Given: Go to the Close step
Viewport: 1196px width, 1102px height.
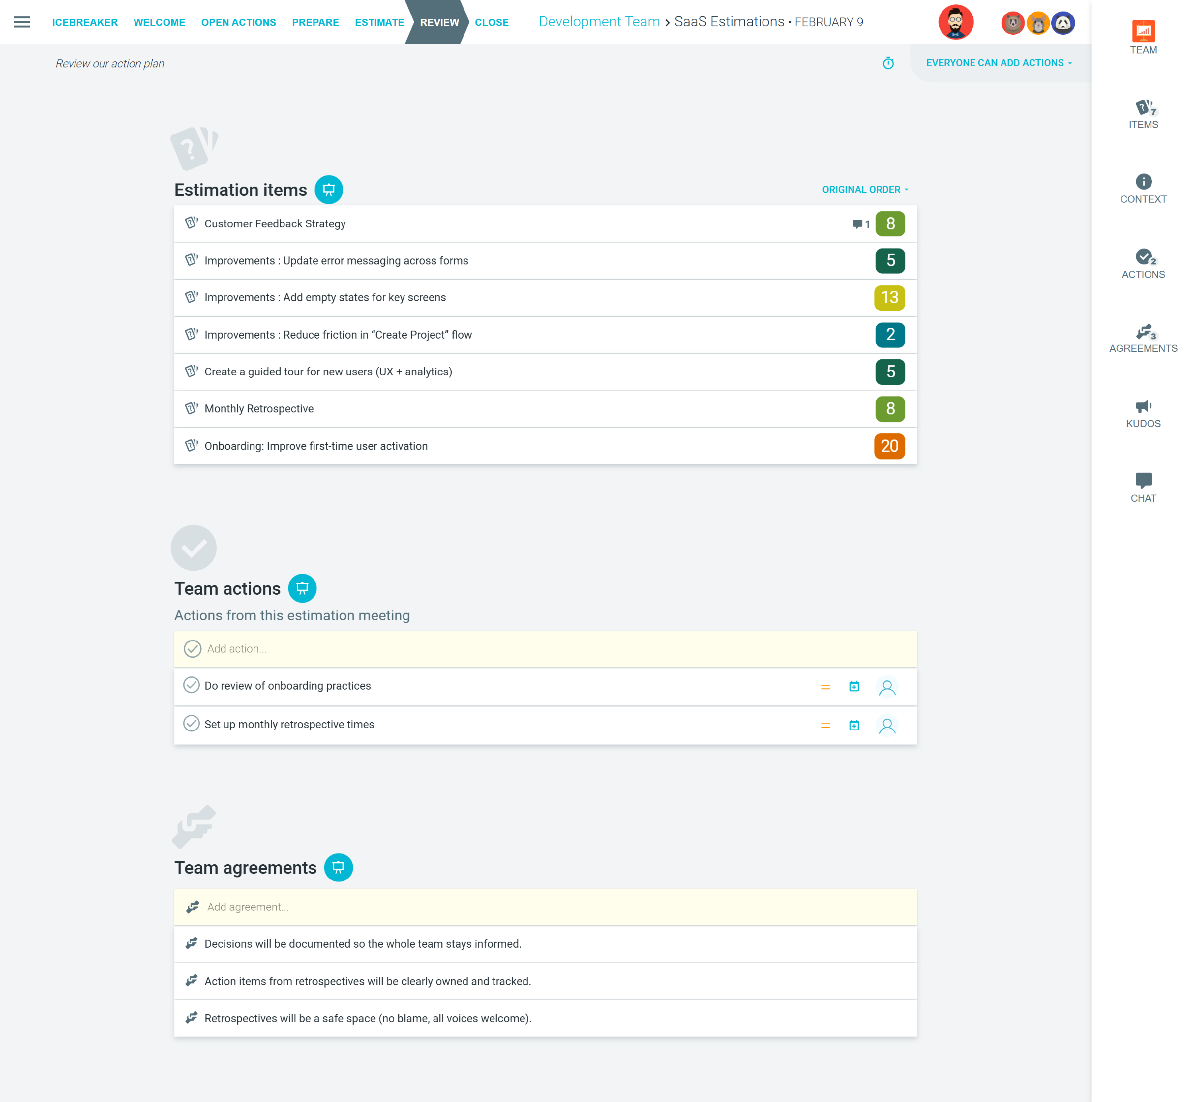Looking at the screenshot, I should tap(491, 22).
